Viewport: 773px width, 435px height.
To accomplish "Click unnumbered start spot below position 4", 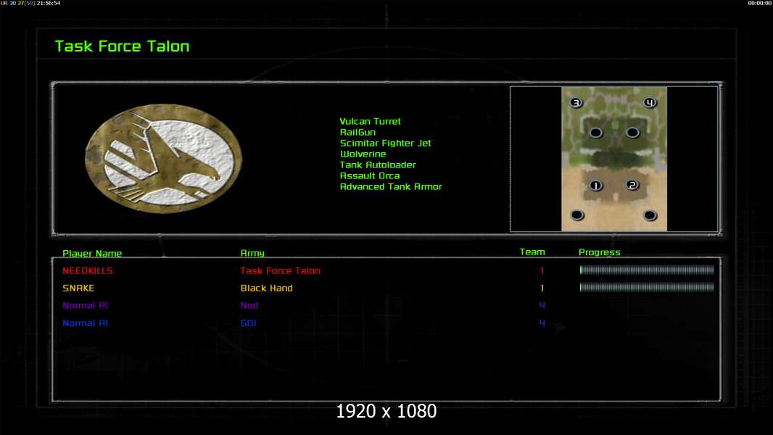I will pos(632,133).
